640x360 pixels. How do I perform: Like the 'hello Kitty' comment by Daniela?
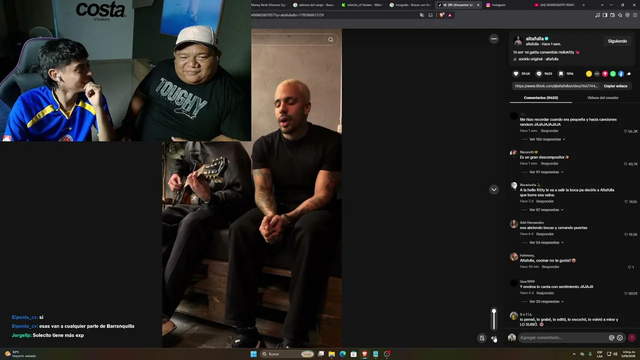626,201
